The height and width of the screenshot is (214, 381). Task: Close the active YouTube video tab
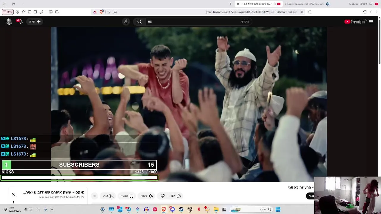[238, 4]
